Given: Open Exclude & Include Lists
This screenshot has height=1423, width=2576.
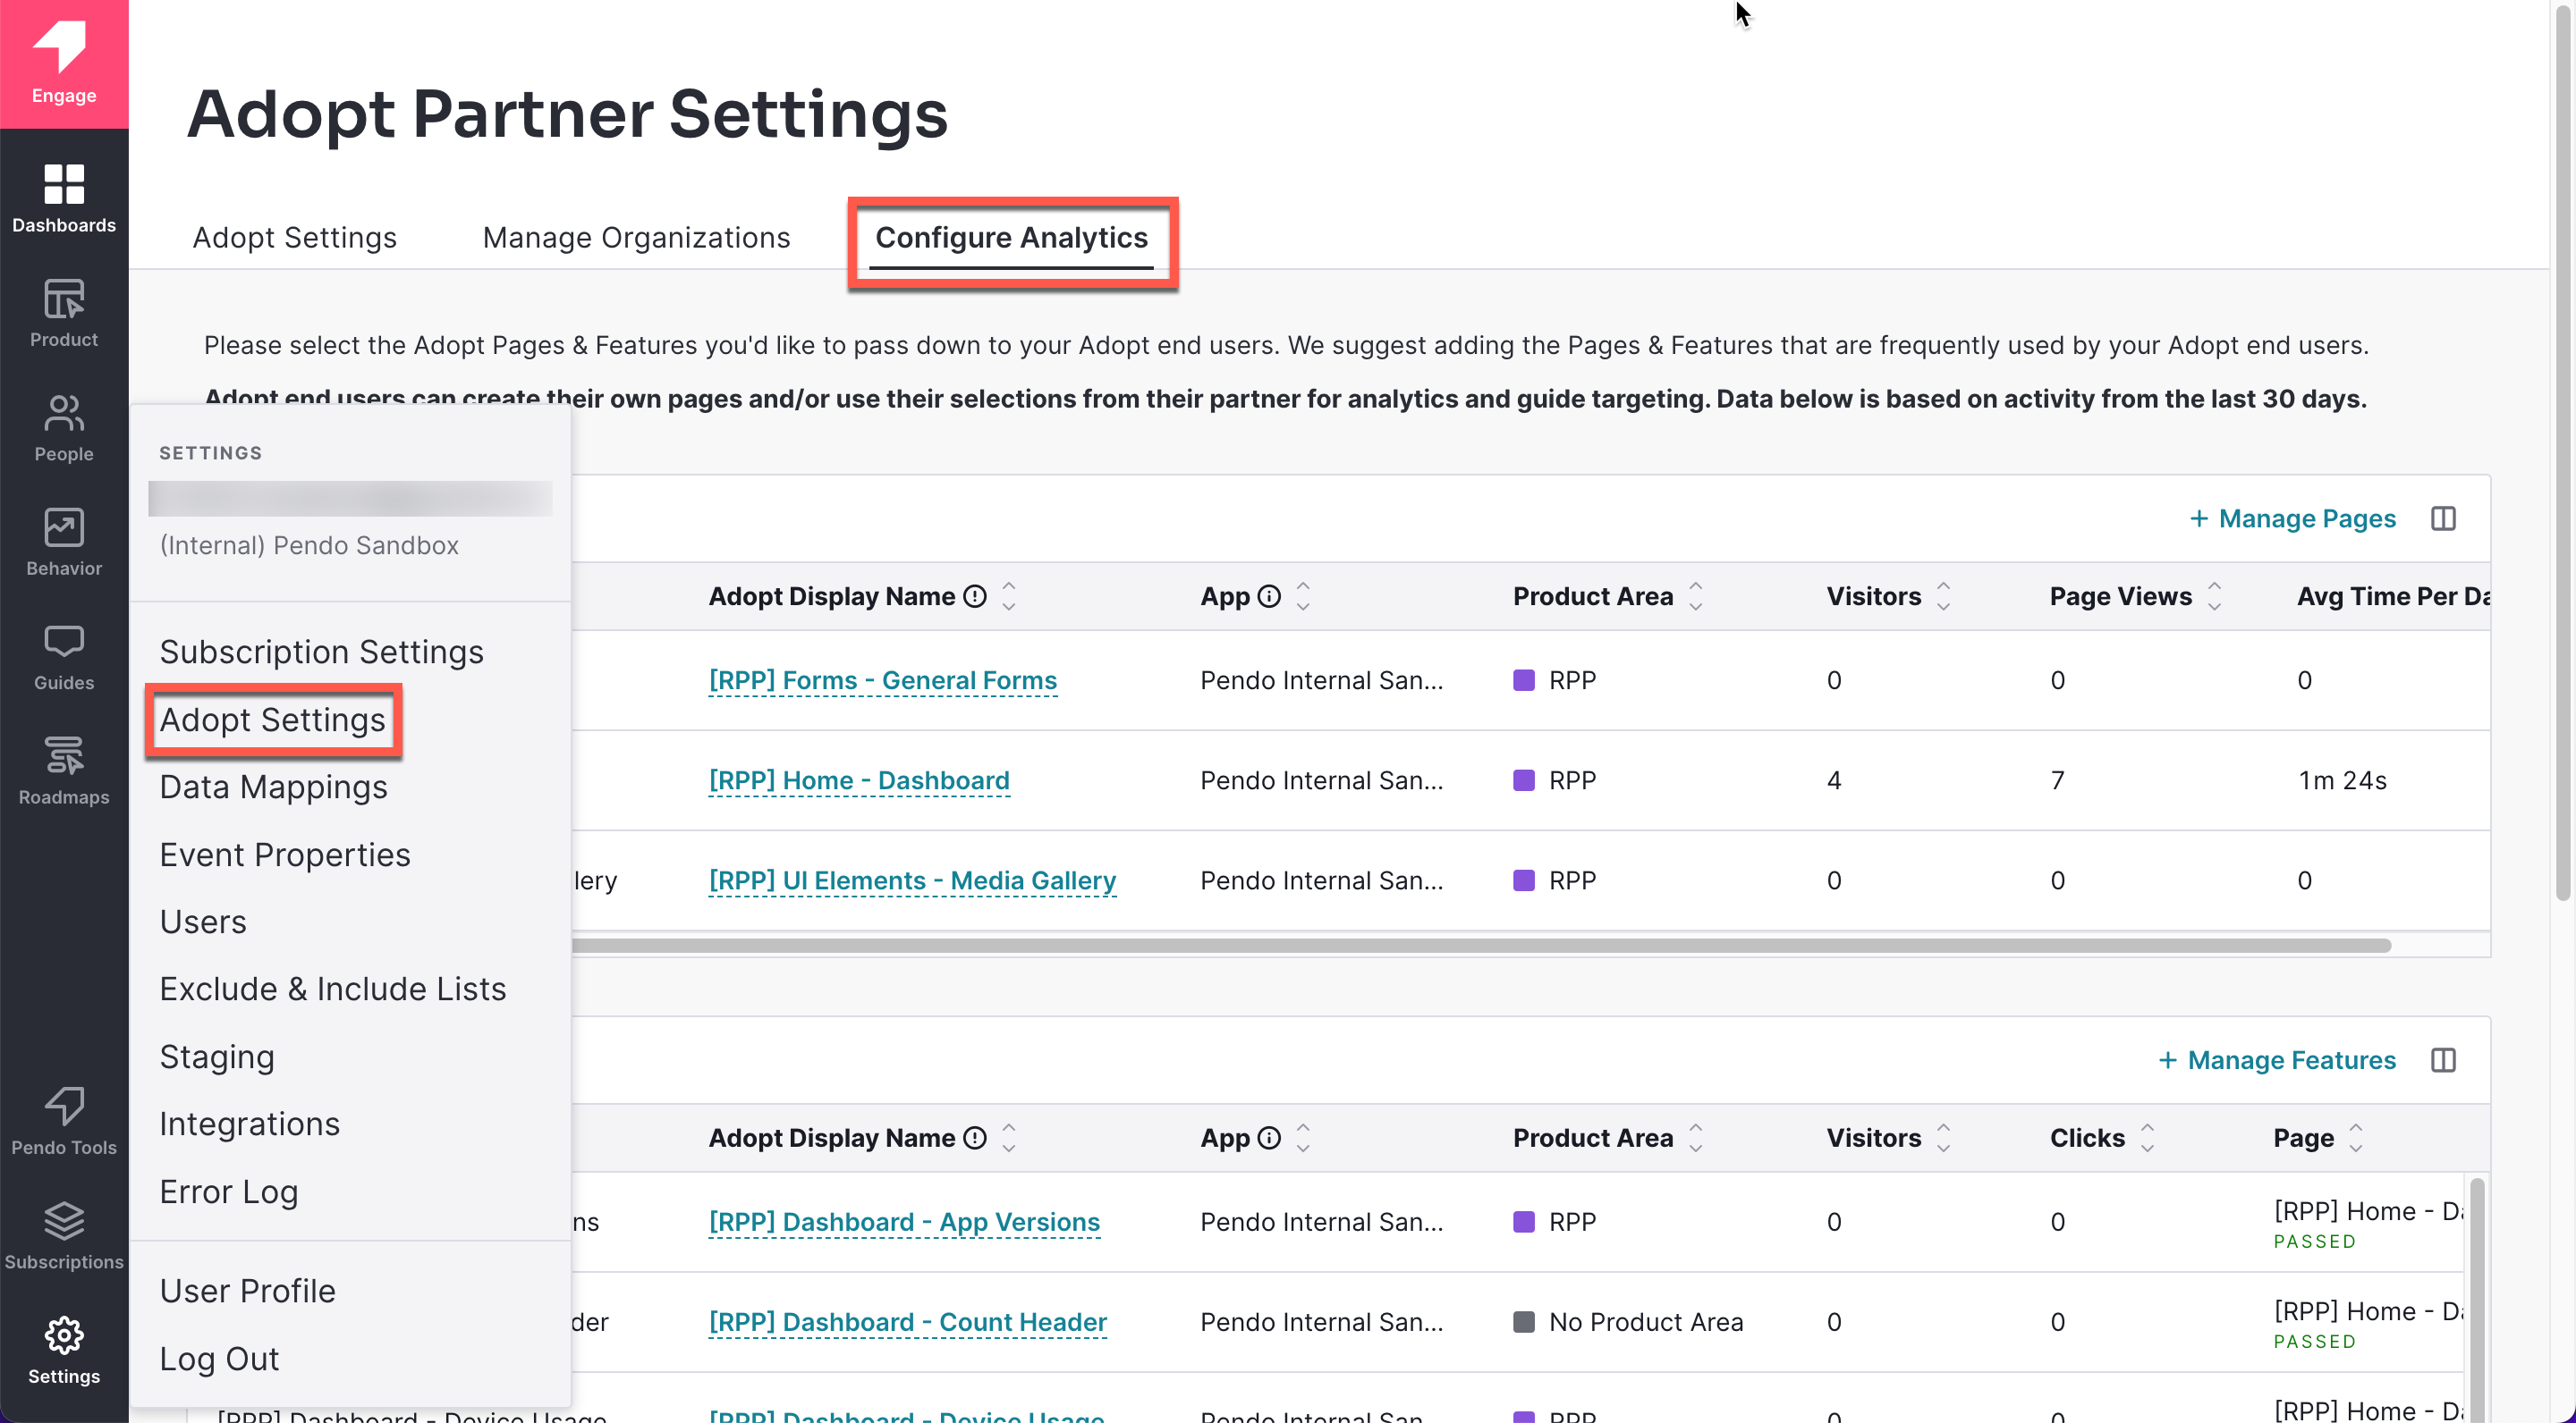Looking at the screenshot, I should click(333, 989).
